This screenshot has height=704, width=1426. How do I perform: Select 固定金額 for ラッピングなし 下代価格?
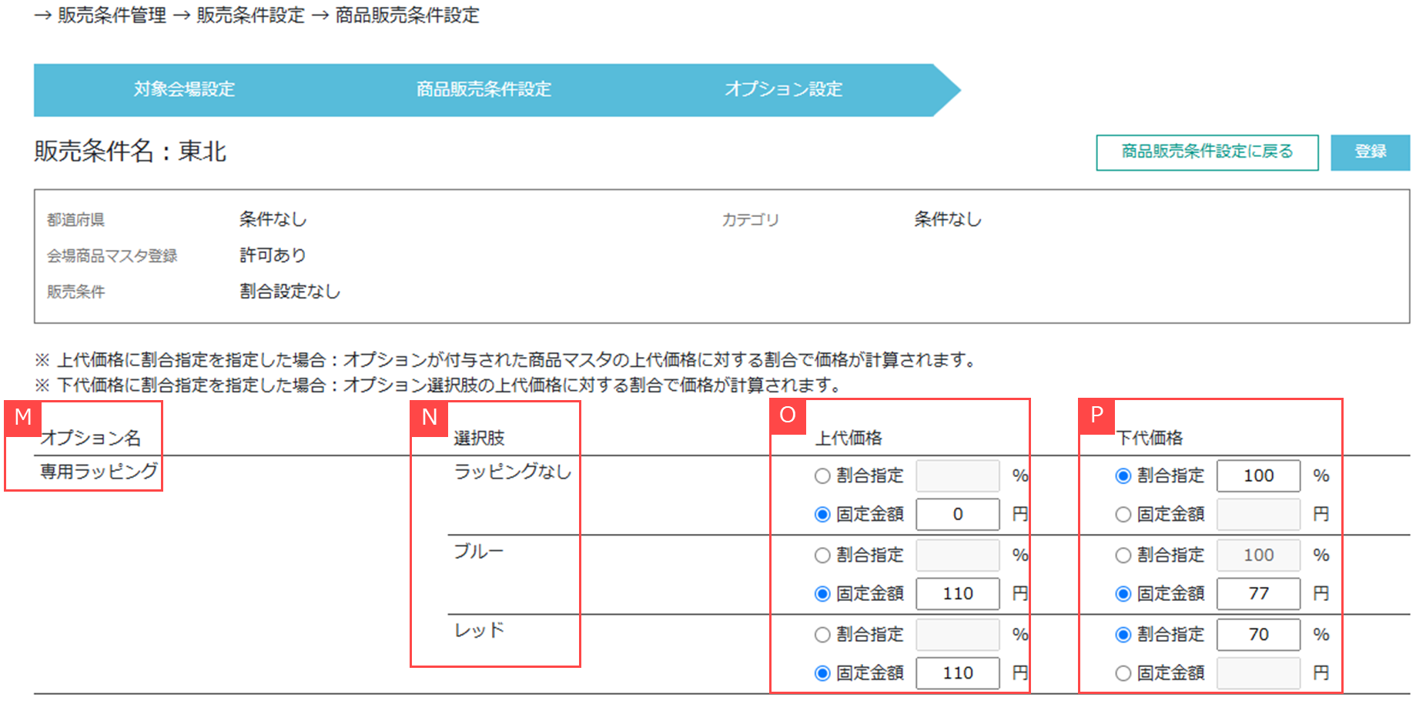[1123, 515]
